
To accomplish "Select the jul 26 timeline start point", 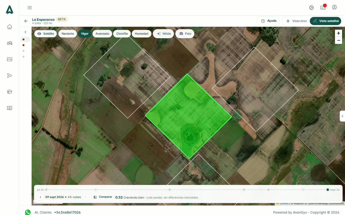I will (x=46, y=190).
